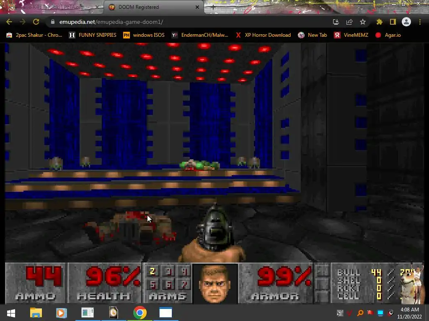Bookmark this page with the star icon
Image resolution: width=429 pixels, height=321 pixels.
(x=362, y=22)
